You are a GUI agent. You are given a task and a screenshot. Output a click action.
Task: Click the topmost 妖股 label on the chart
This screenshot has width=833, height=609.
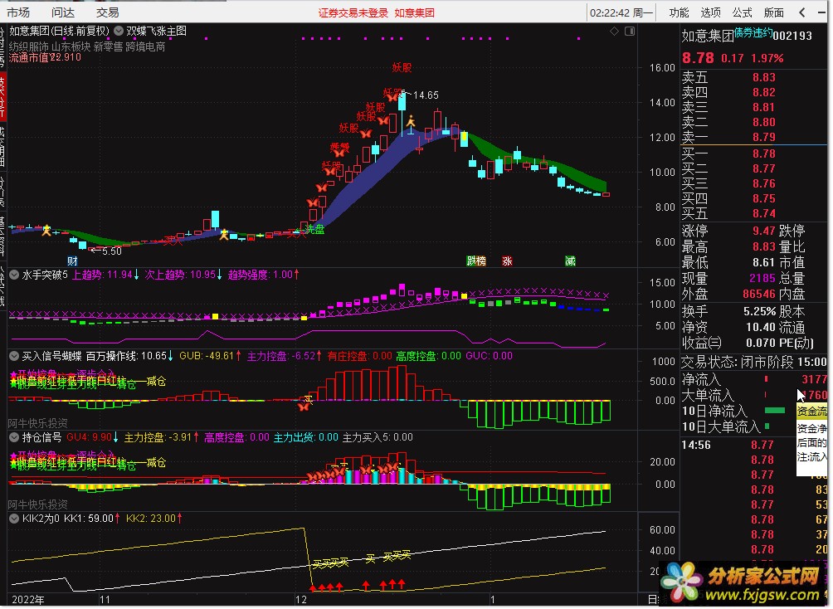coord(402,67)
